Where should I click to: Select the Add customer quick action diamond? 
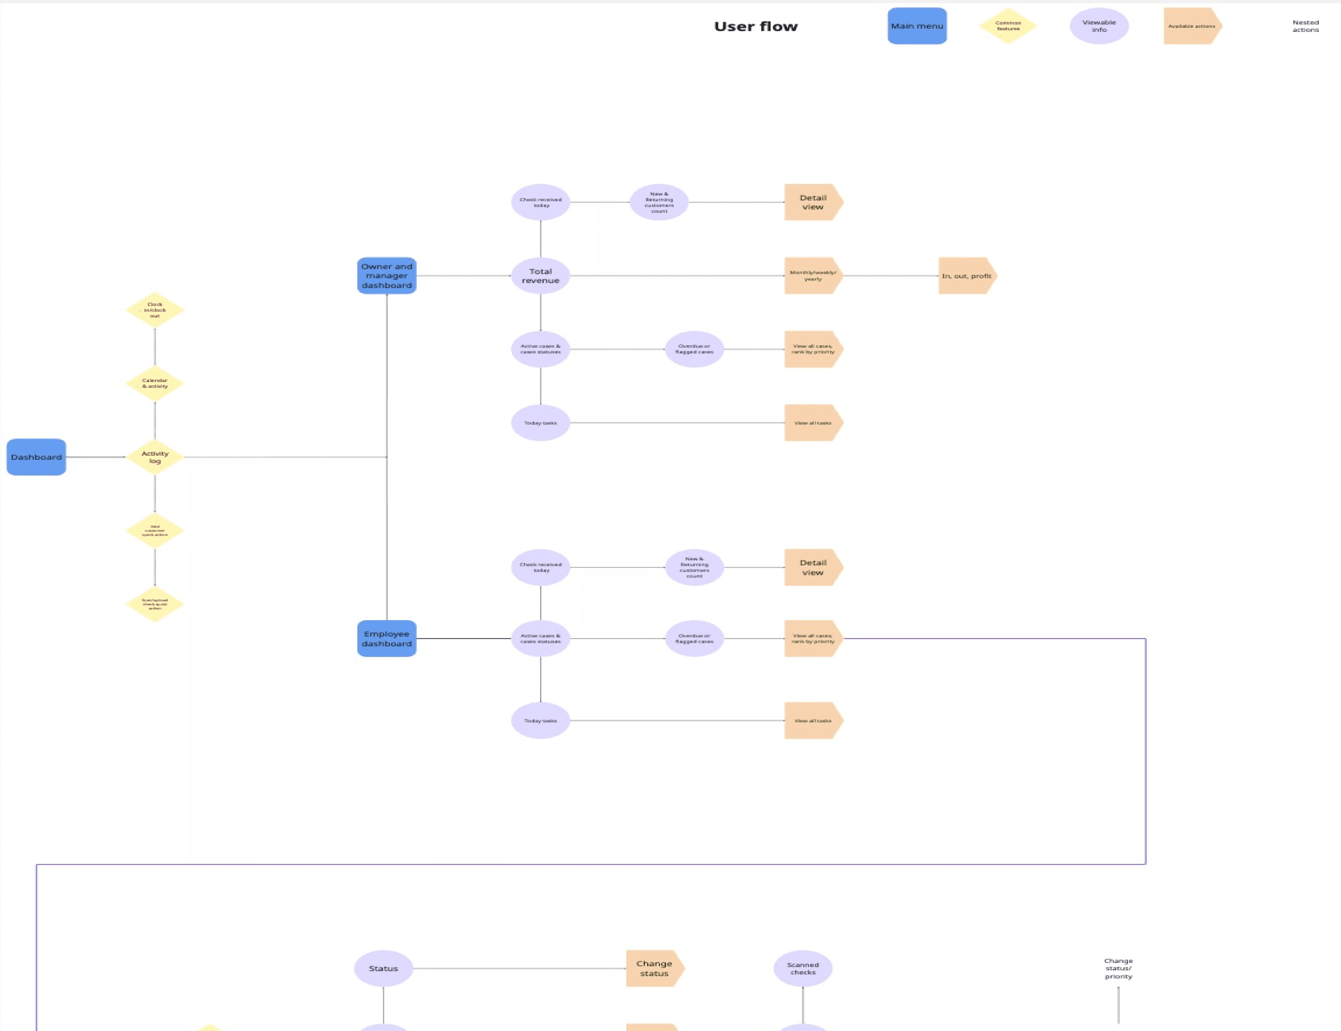click(155, 531)
